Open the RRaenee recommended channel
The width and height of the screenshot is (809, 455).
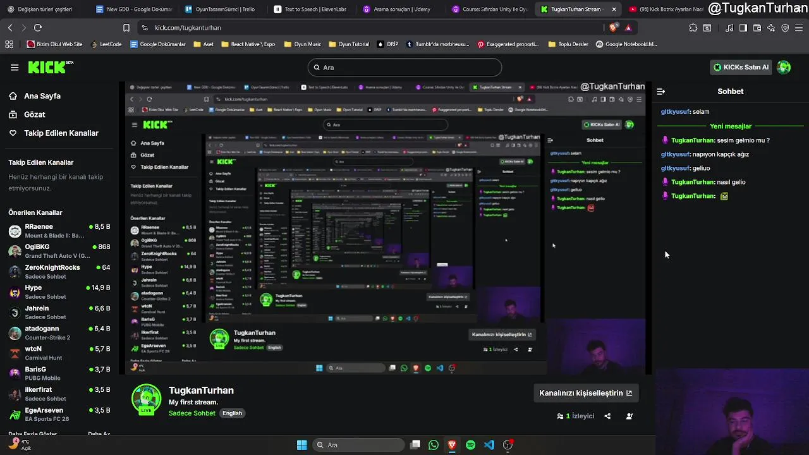coord(59,231)
